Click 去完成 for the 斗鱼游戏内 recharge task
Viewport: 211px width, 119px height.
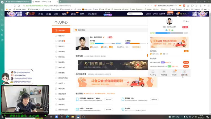186,66
